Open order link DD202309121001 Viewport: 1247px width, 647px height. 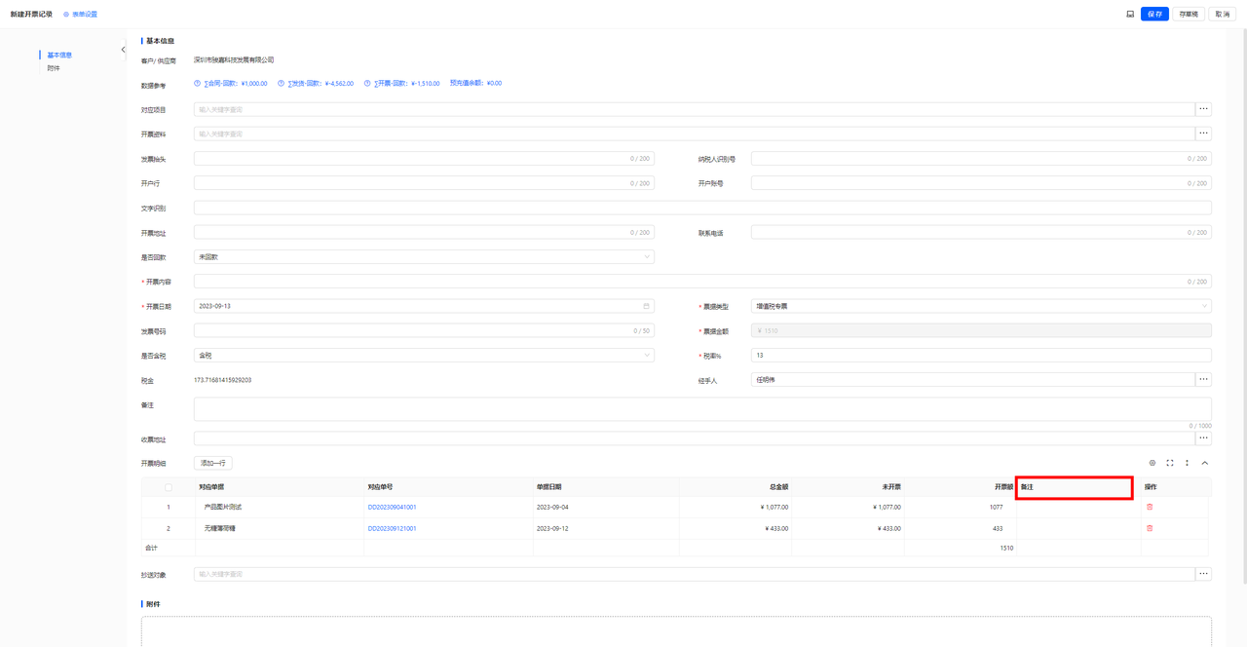392,528
